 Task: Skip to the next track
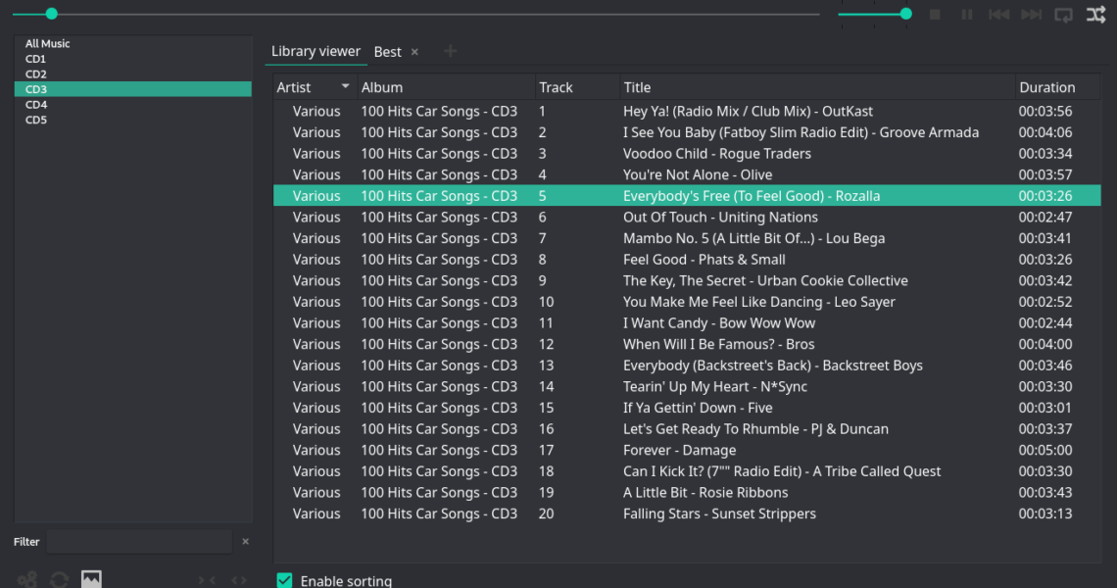click(1031, 15)
